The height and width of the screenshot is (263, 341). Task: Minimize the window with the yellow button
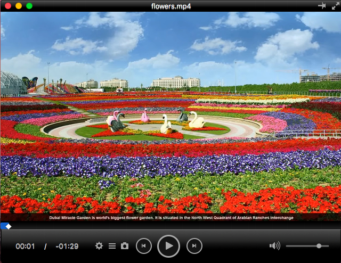(x=18, y=6)
